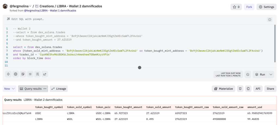Expand the @fergmolina owner dropdown
The width and height of the screenshot is (278, 125).
pyautogui.click(x=30, y=6)
